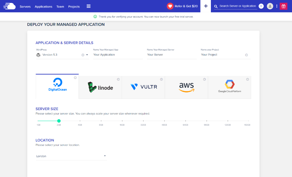Set server size to 16GB mark
292x177 pixels.
[x=122, y=121]
